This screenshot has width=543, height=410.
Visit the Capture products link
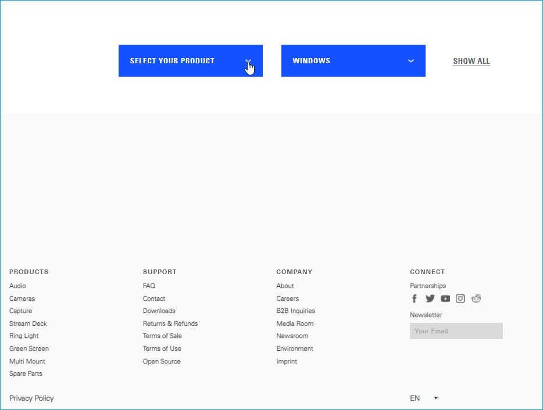tap(21, 311)
